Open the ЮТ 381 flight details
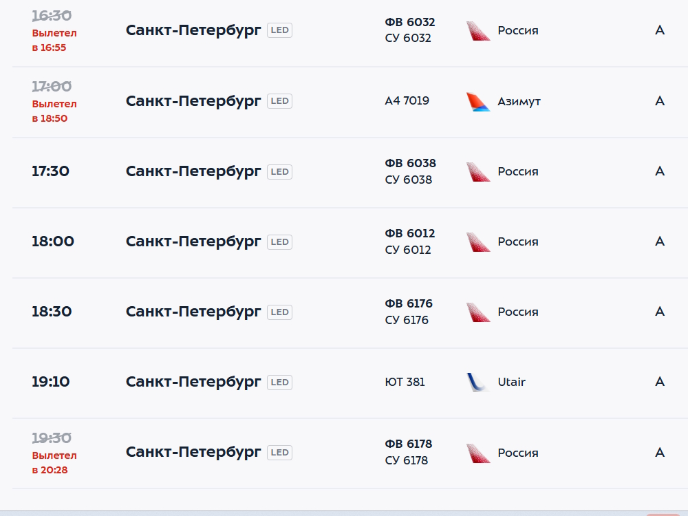The height and width of the screenshot is (516, 688). pyautogui.click(x=405, y=382)
